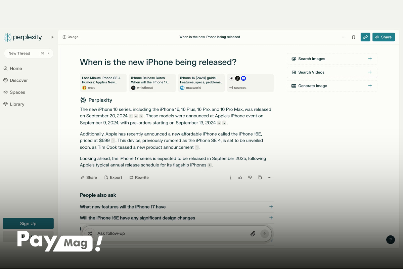View the +4 sources card

pyautogui.click(x=251, y=83)
